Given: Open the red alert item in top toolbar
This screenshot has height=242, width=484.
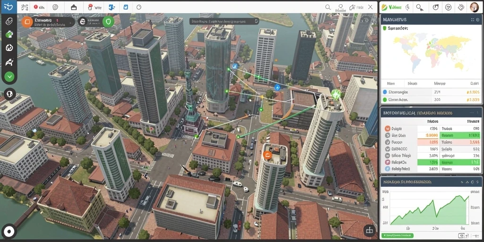Looking at the screenshot, I should point(39,7).
